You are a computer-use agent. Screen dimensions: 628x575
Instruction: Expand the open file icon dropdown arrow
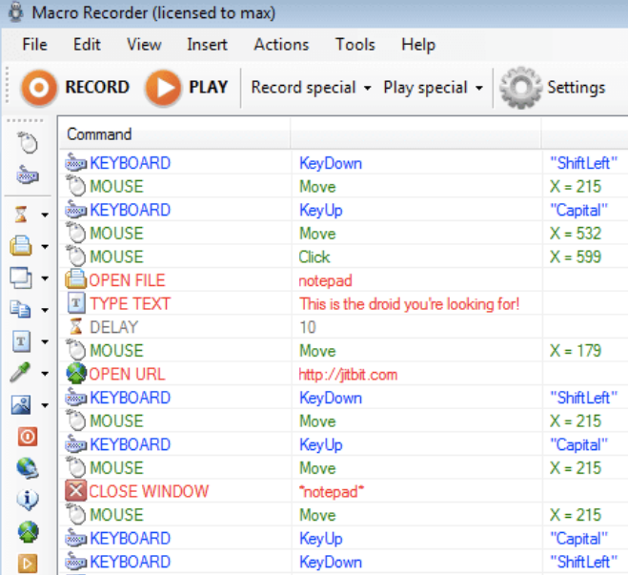pos(45,246)
